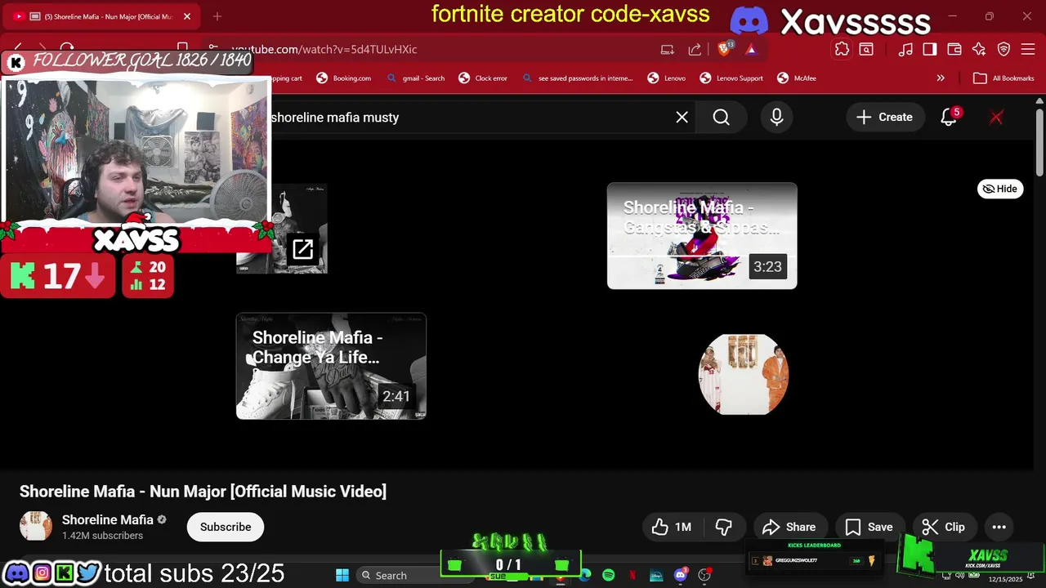Viewport: 1046px width, 588px height.
Task: Click the page vertical scrollbar
Action: pos(1039,142)
